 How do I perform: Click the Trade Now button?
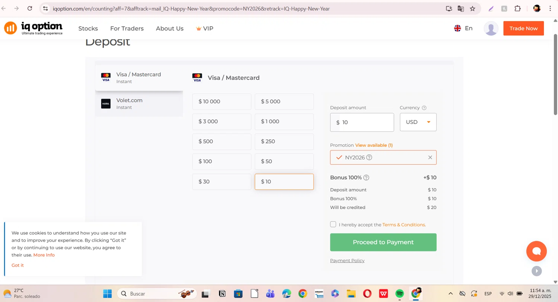(523, 28)
